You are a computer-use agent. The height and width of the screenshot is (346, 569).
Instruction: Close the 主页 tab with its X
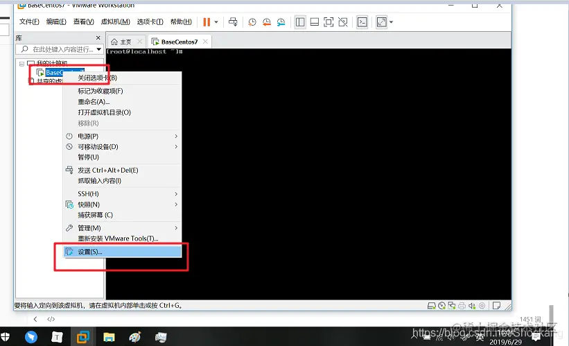(139, 42)
